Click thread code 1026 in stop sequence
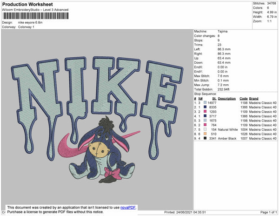Screen dimensions: 279x216 pos(244,134)
